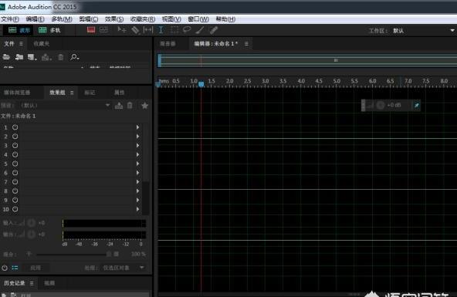This screenshot has height=297, width=457.
Task: Toggle the rack list view icon beside power
Action: (15, 268)
